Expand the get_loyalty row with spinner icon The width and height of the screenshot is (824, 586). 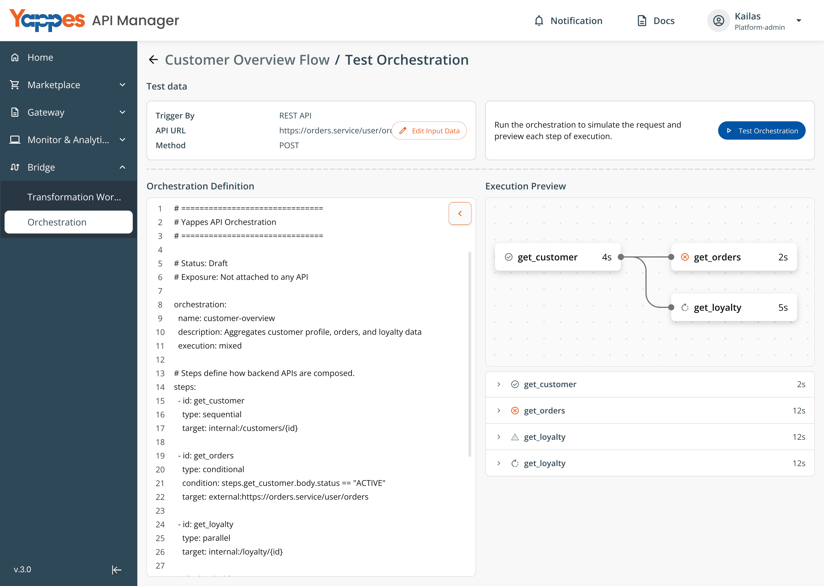pos(499,463)
